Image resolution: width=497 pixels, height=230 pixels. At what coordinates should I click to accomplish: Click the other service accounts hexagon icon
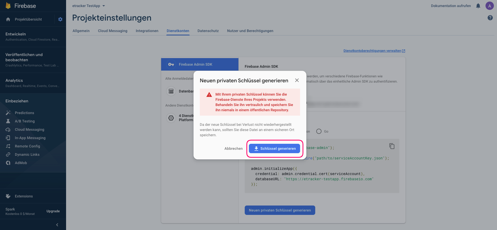(x=171, y=118)
